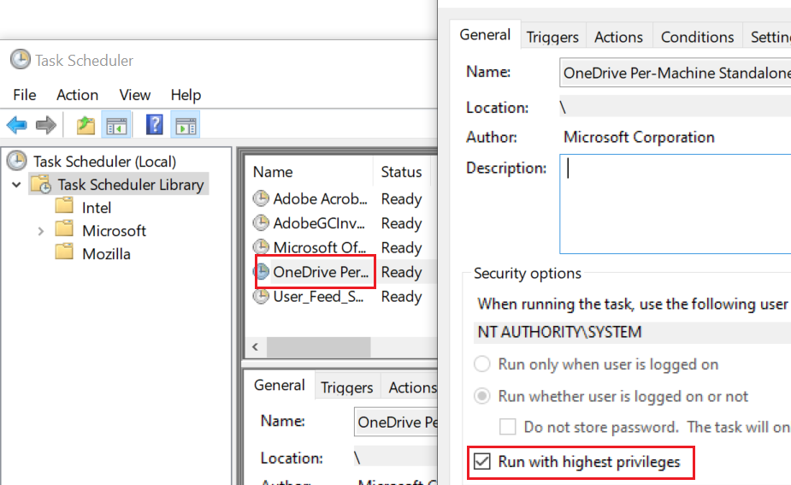Open the File menu

click(24, 95)
